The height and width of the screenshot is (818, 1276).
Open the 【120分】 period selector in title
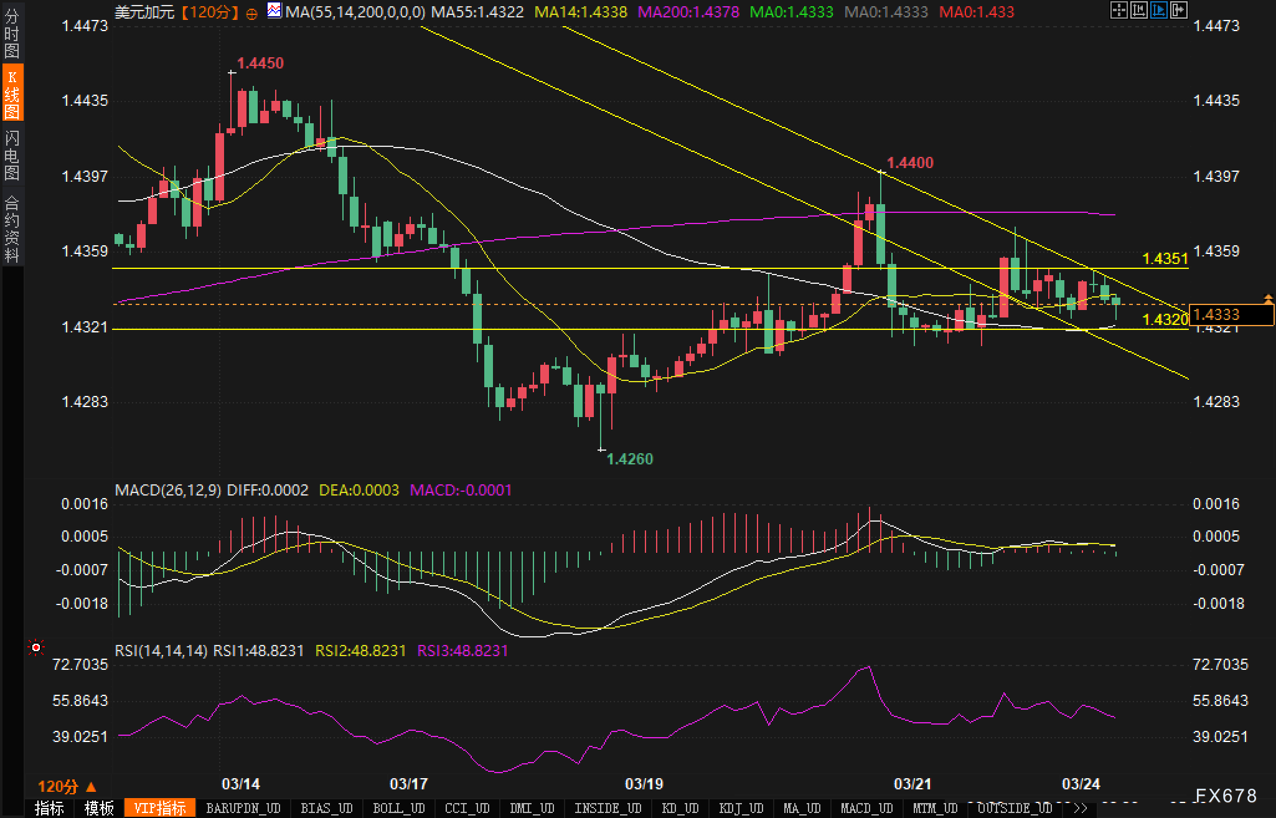pyautogui.click(x=210, y=12)
